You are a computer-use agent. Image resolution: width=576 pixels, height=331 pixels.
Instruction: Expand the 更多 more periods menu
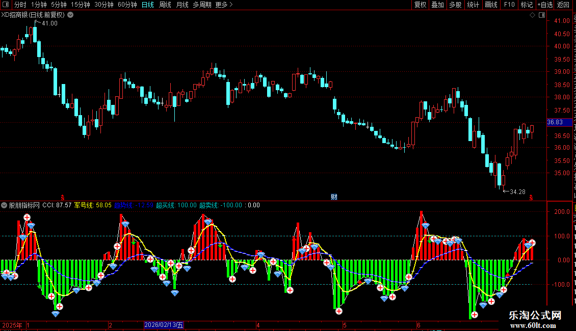click(224, 5)
